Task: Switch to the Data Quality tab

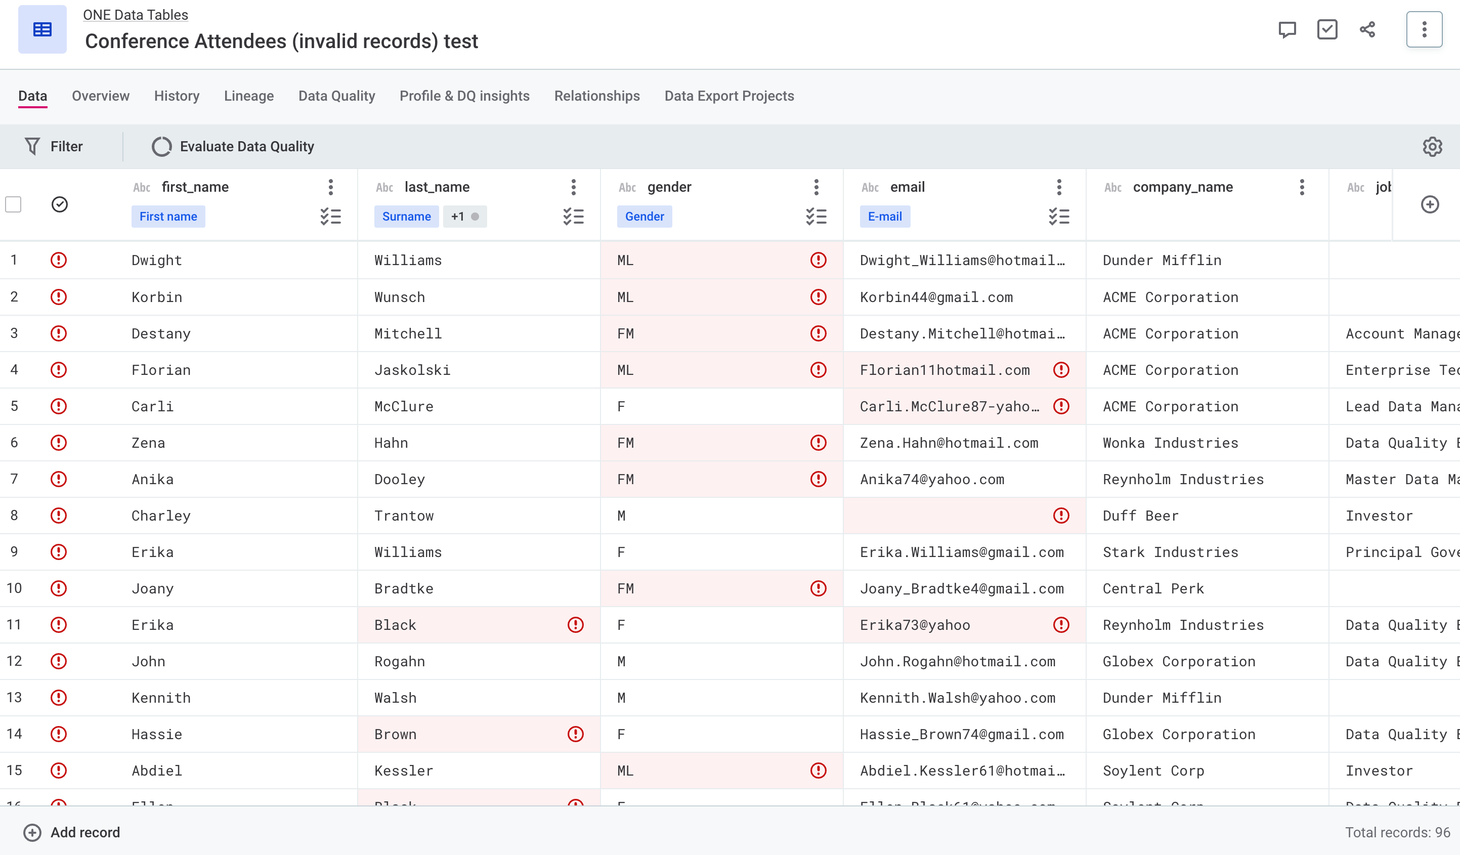Action: (x=336, y=97)
